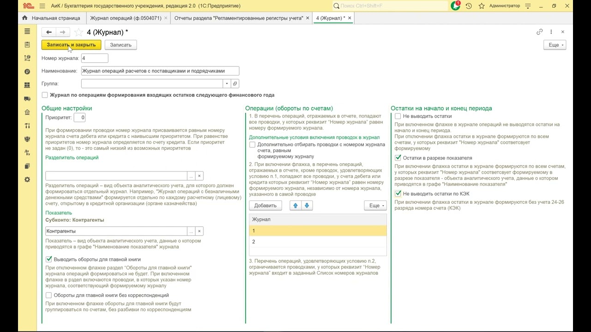
Task: Switch to Отчеты раздела Регламентированные регистры tab
Action: (x=239, y=18)
